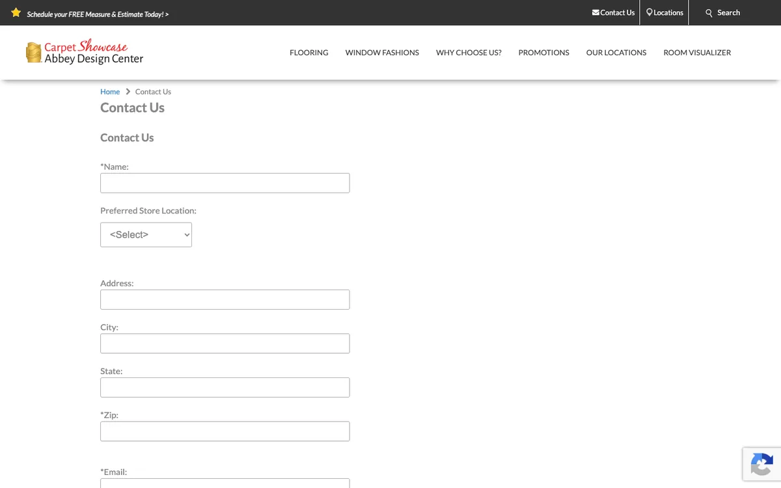Click the large Contact Us page heading

click(132, 108)
